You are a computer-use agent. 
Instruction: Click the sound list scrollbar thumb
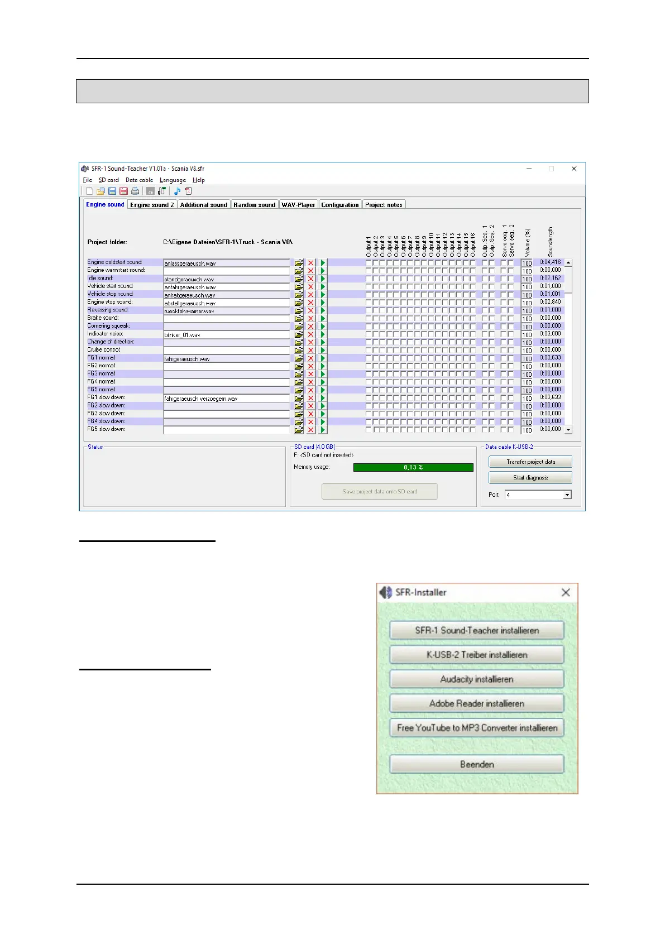pos(568,280)
